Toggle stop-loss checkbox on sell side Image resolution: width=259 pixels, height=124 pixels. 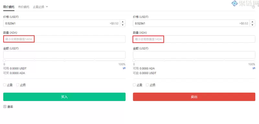(x=147, y=85)
